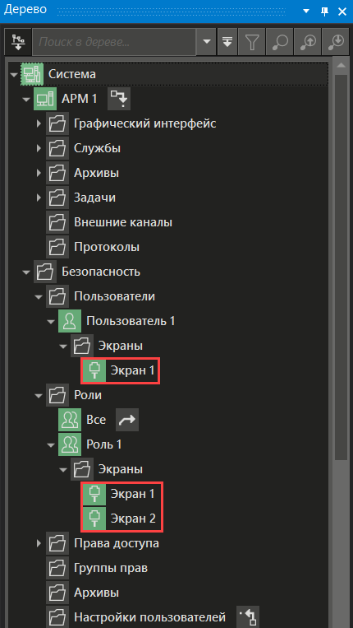Click the Роли folder icon
Viewport: 353px width, 628px height.
coord(57,396)
